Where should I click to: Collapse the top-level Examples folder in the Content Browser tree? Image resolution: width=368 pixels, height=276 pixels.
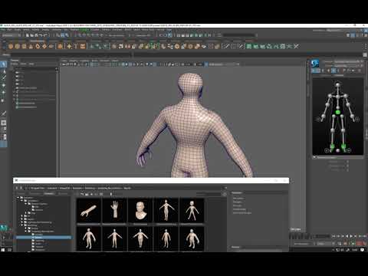point(18,198)
